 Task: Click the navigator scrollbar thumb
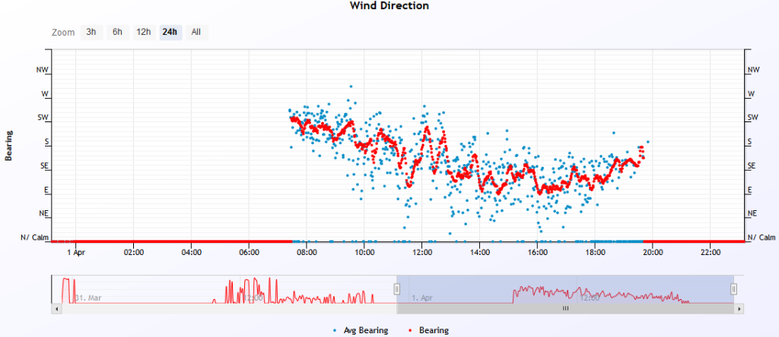565,308
